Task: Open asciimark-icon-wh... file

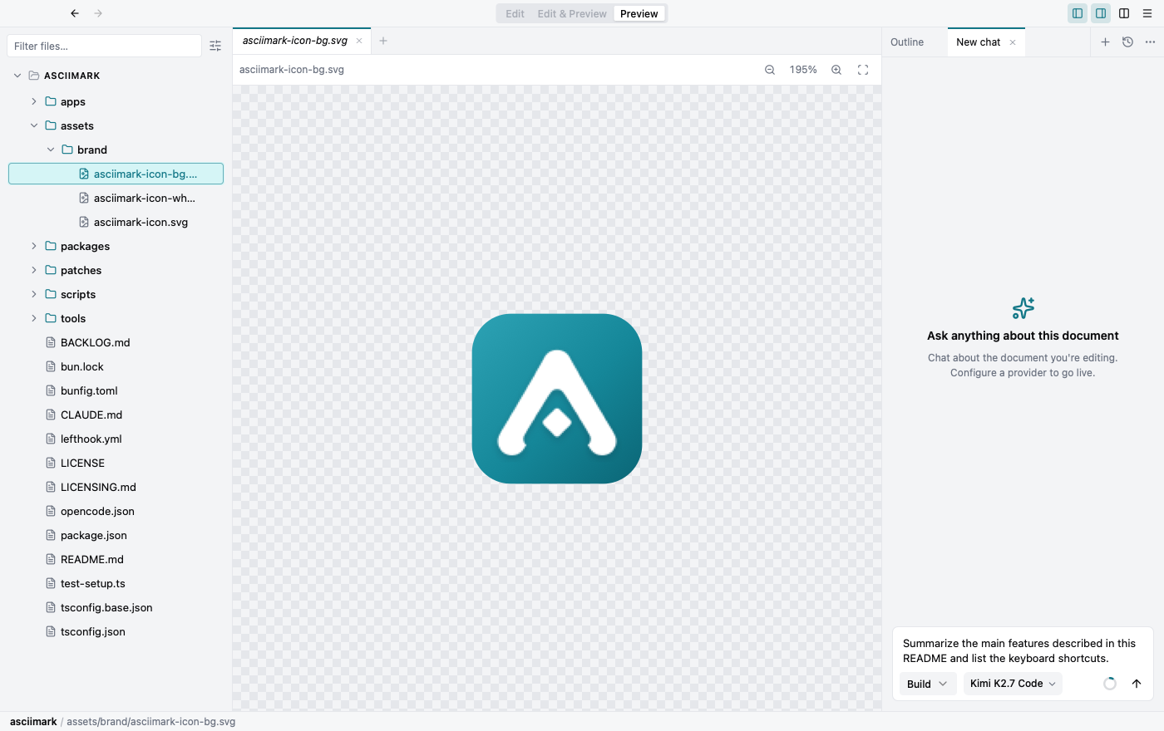Action: [116, 198]
